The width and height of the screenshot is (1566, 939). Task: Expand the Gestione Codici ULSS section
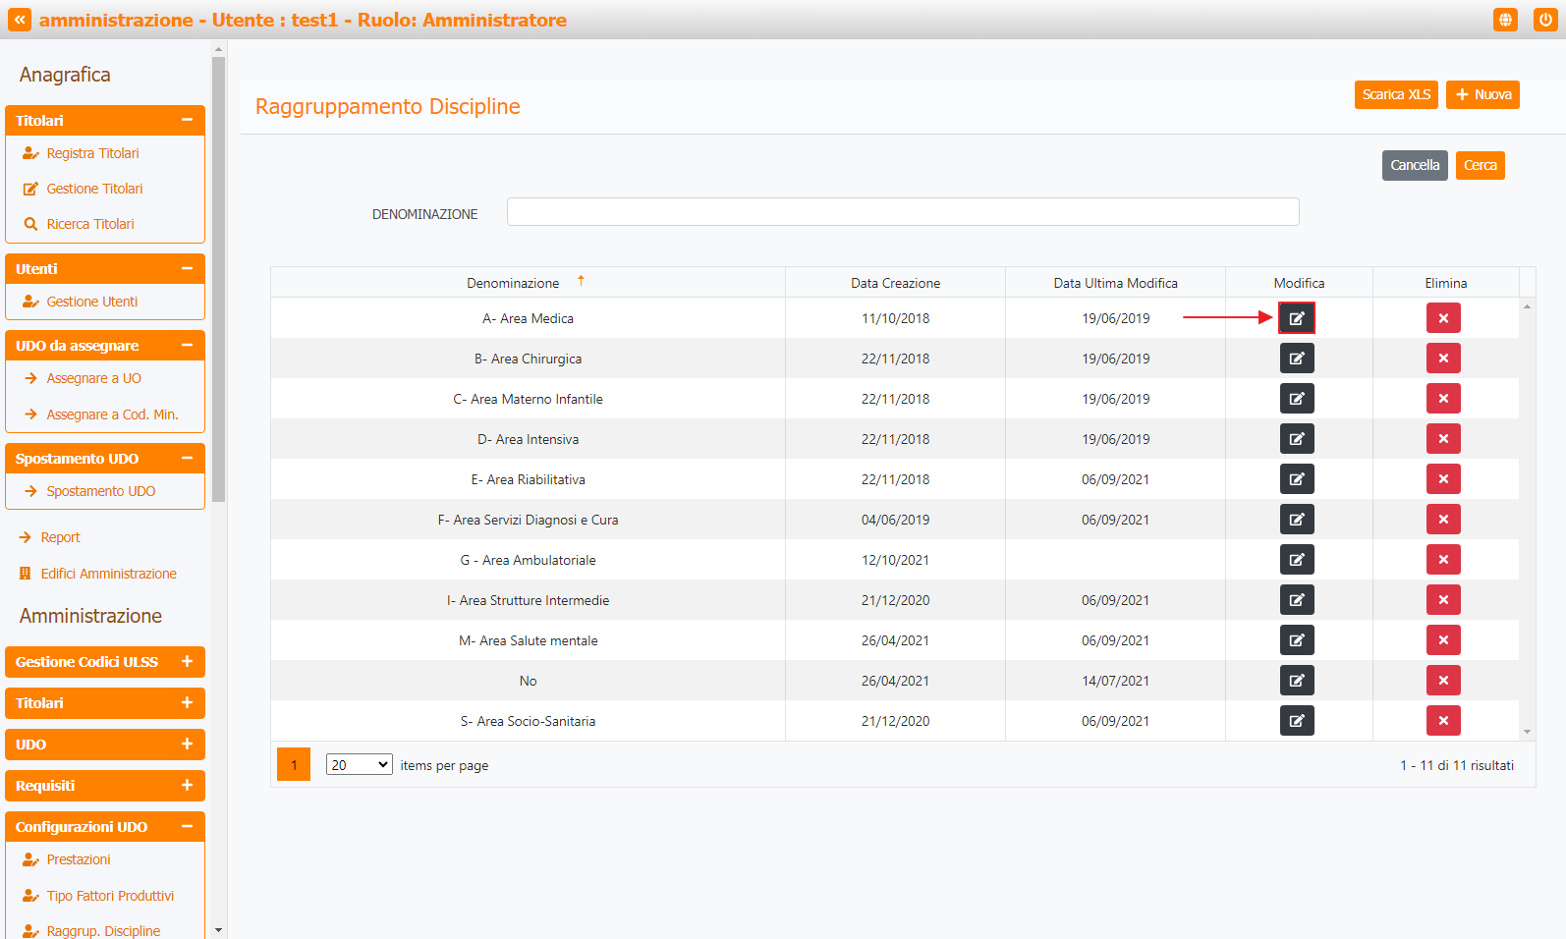point(187,662)
